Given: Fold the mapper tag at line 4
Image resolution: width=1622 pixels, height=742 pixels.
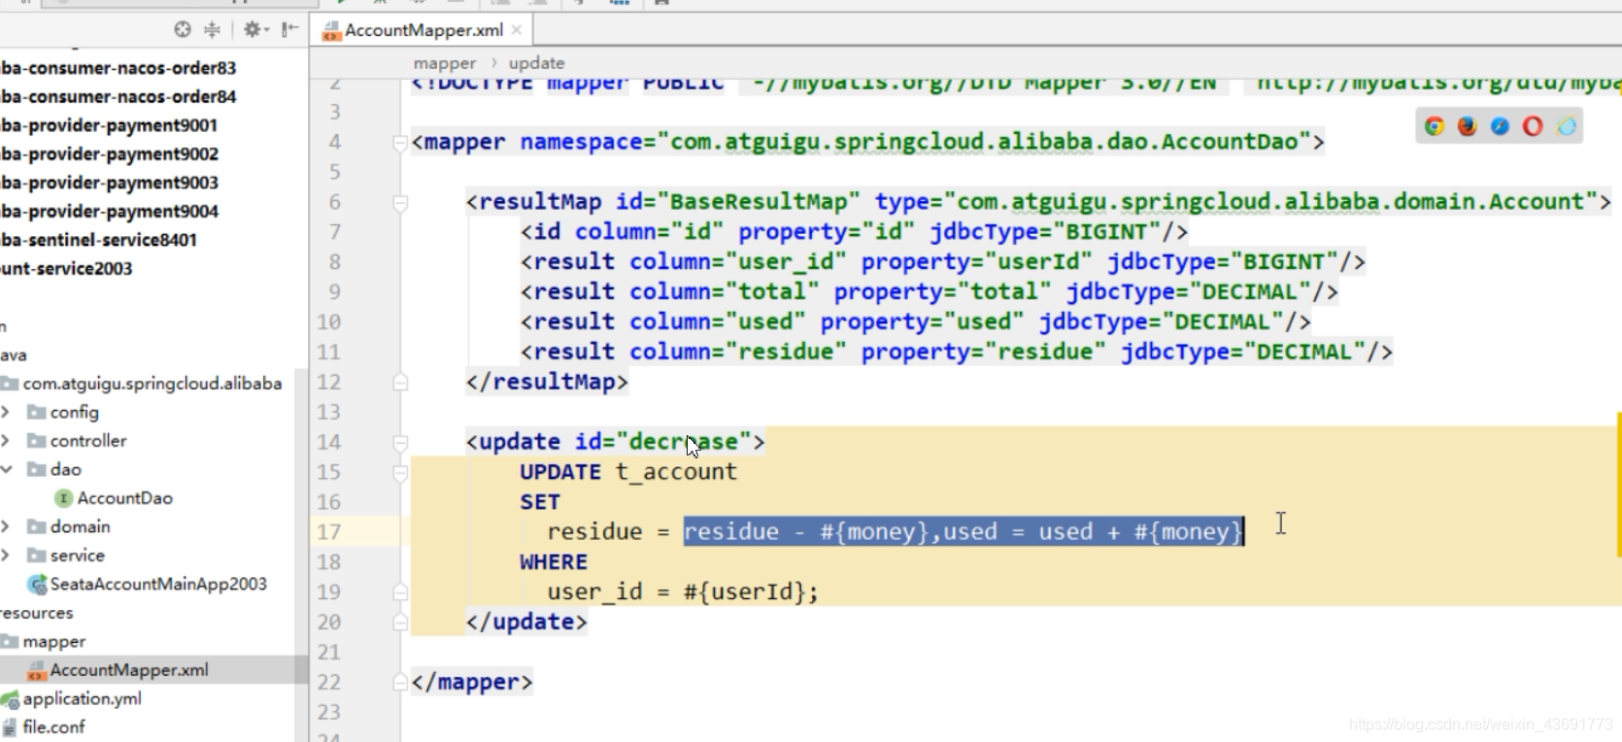Looking at the screenshot, I should tap(400, 143).
